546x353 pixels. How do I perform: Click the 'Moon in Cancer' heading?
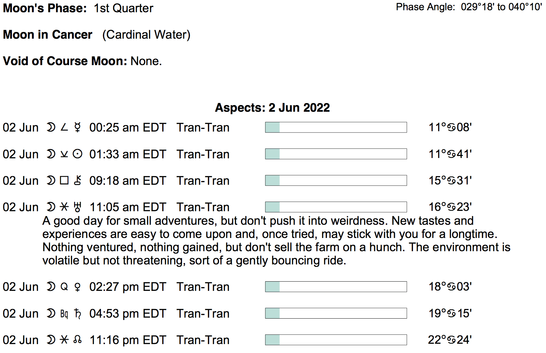[x=48, y=35]
